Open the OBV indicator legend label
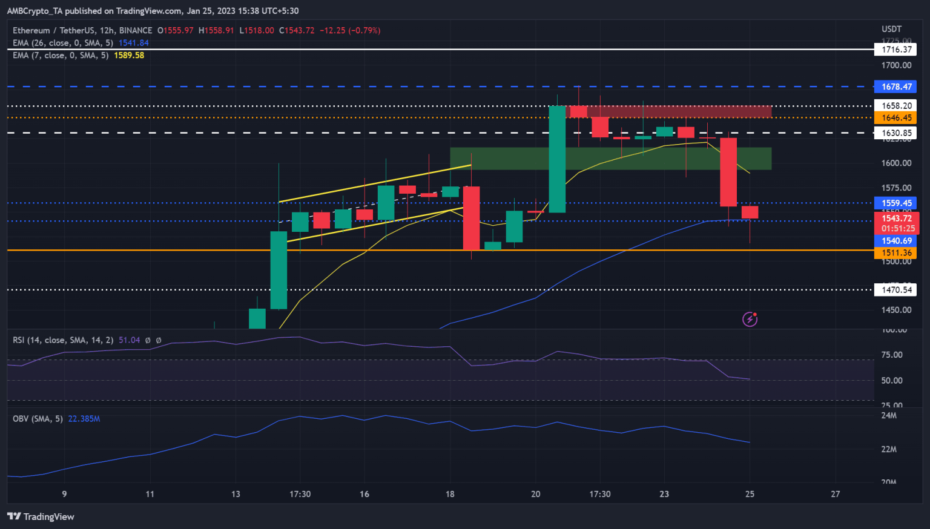930x529 pixels. point(38,418)
